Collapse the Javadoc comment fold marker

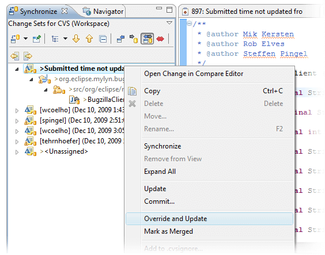pyautogui.click(x=189, y=23)
